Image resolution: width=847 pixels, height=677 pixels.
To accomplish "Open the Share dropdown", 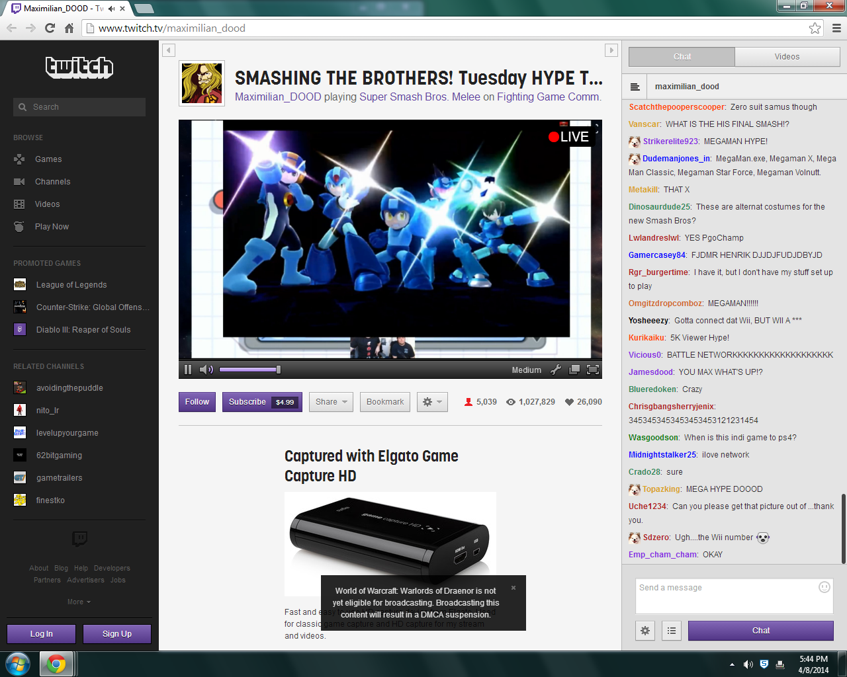I will 332,402.
